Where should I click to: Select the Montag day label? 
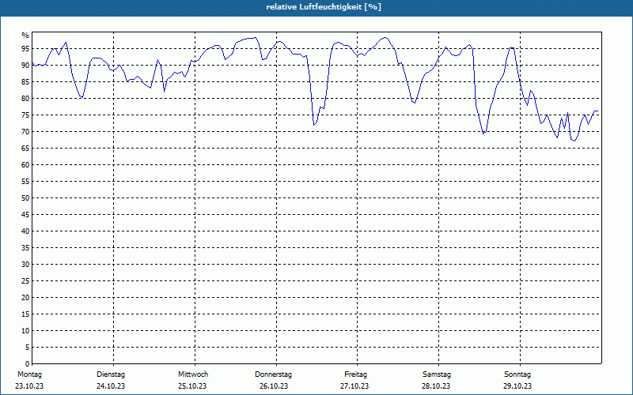[x=29, y=374]
